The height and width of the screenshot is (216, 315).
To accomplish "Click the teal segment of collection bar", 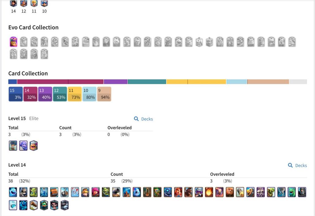I will (x=147, y=82).
